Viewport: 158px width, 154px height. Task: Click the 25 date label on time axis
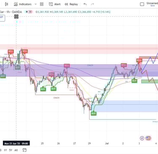[42, 143]
